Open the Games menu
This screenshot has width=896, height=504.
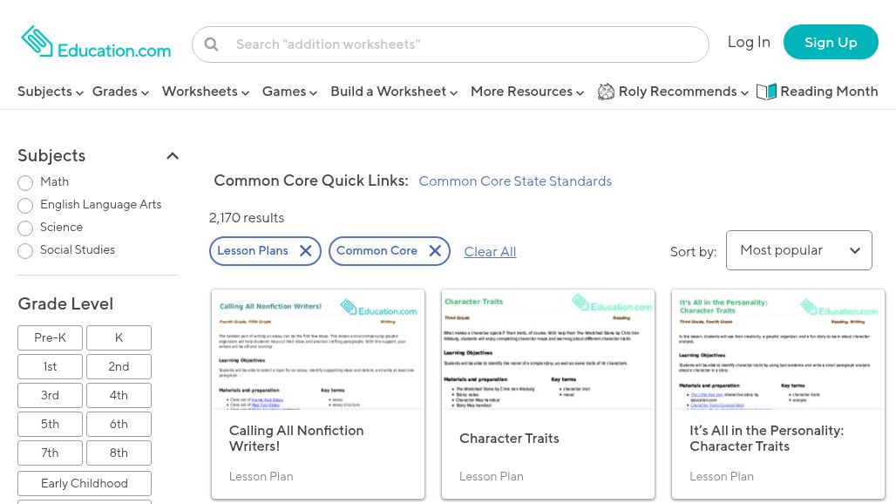pyautogui.click(x=289, y=92)
